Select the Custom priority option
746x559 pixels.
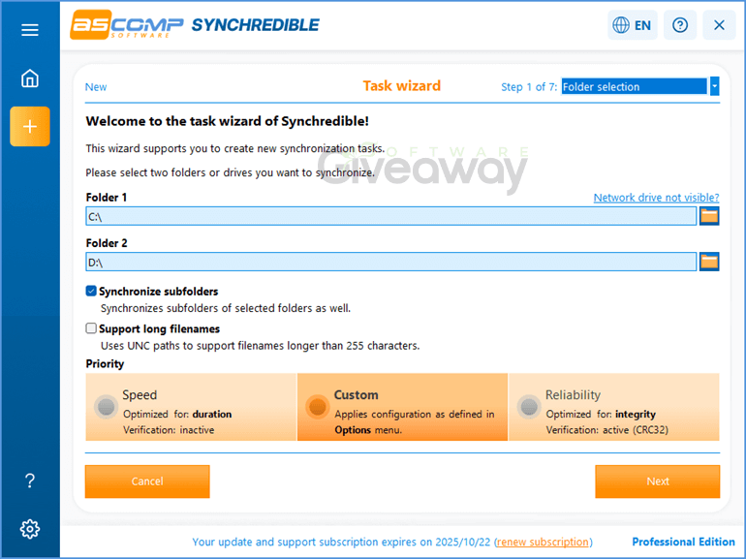click(402, 407)
